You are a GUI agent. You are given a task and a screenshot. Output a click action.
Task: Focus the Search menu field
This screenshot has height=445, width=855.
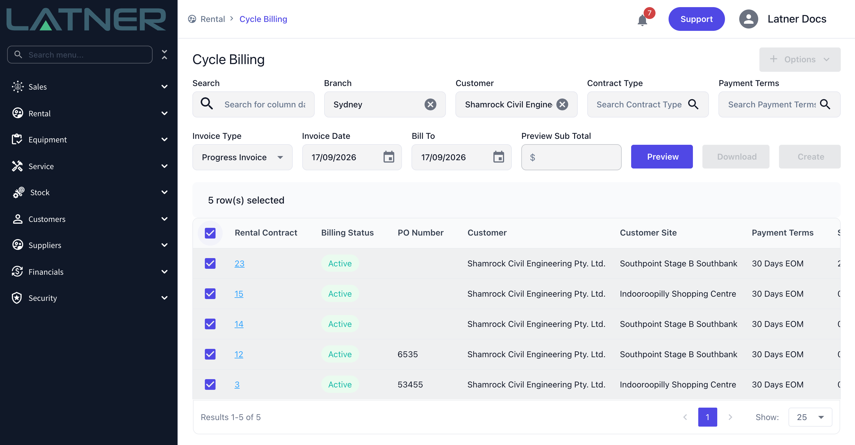pos(80,54)
